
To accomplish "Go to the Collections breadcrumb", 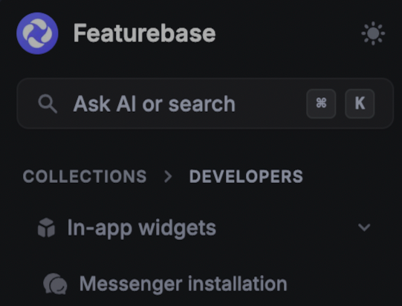I will coord(85,176).
